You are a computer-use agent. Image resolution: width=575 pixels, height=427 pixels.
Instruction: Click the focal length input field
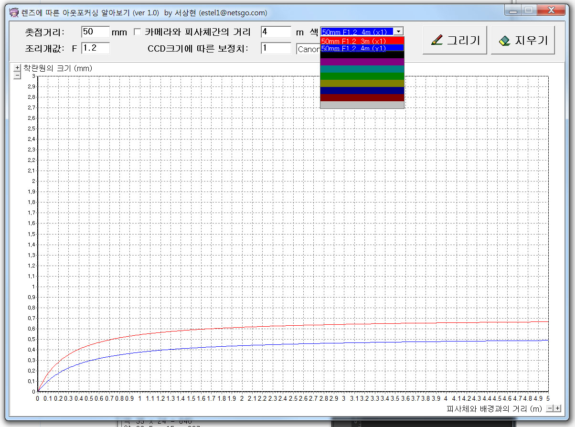(x=95, y=32)
